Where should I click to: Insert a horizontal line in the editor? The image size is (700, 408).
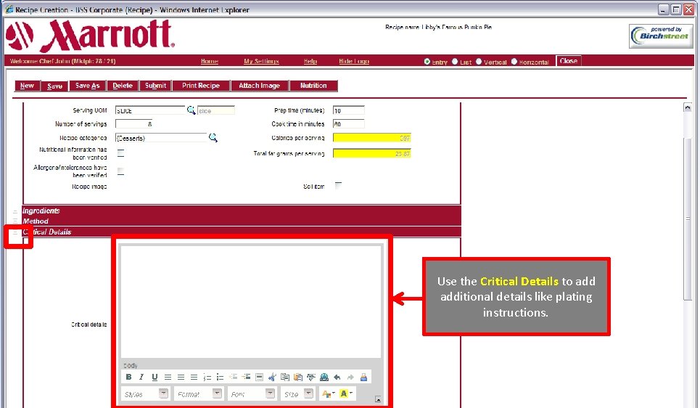(x=259, y=378)
